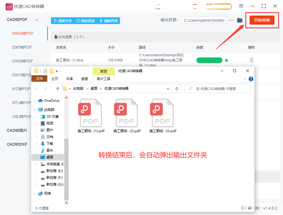Open the output folder icon in converter
The image size is (283, 215).
tap(240, 20)
